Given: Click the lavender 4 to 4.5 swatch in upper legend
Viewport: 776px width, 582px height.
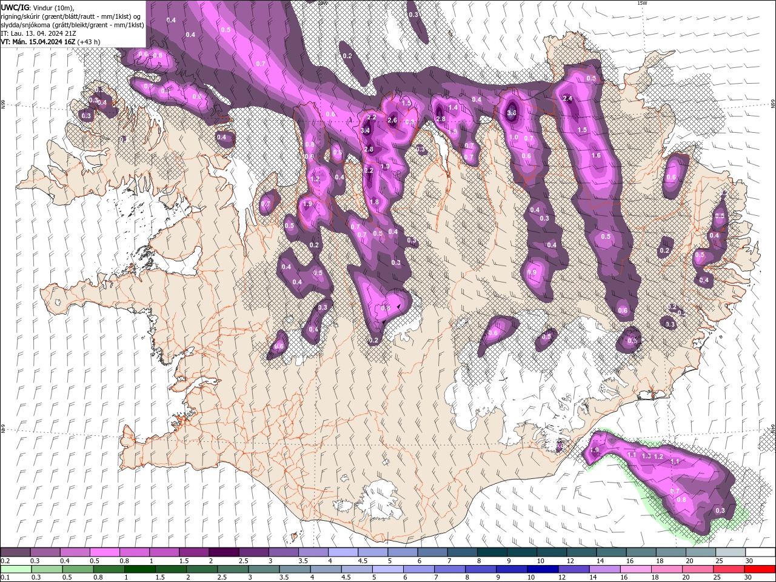Looking at the screenshot, I should tap(343, 552).
